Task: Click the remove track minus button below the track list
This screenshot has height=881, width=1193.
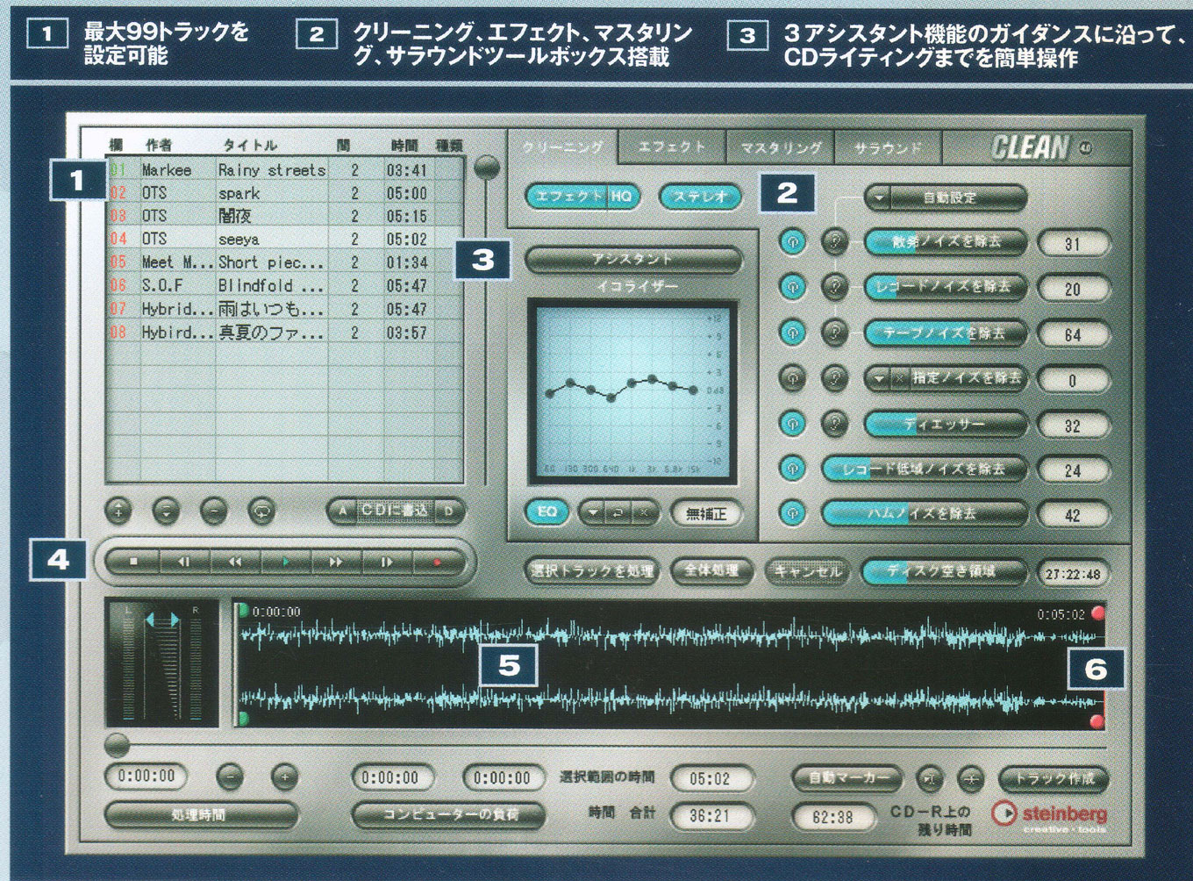Action: pos(213,510)
